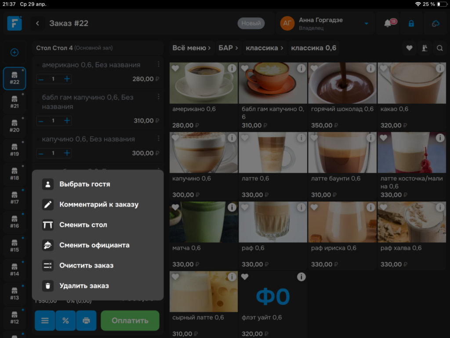Add капучино 0,6 product to order
Viewport: 450px width, 338px height.
(203, 166)
